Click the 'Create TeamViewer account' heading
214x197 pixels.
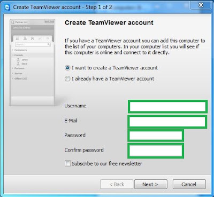tap(109, 22)
